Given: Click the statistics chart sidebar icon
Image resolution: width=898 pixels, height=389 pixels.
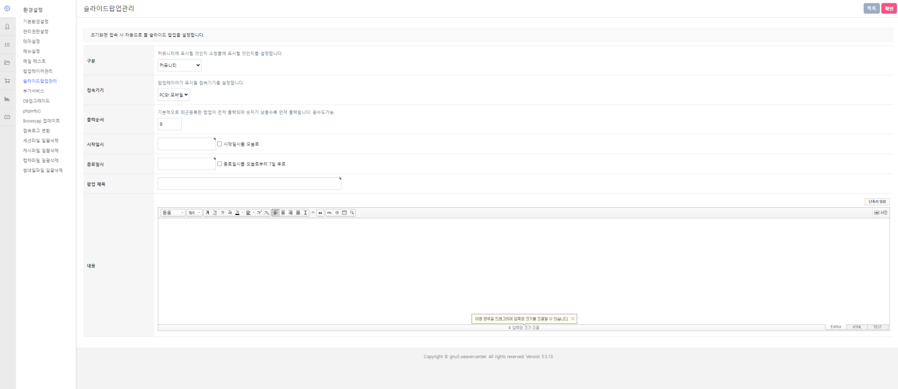Looking at the screenshot, I should point(7,99).
